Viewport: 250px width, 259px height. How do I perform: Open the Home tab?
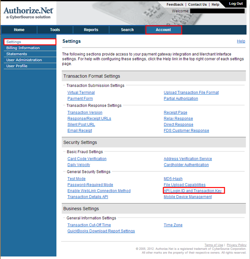click(19, 30)
